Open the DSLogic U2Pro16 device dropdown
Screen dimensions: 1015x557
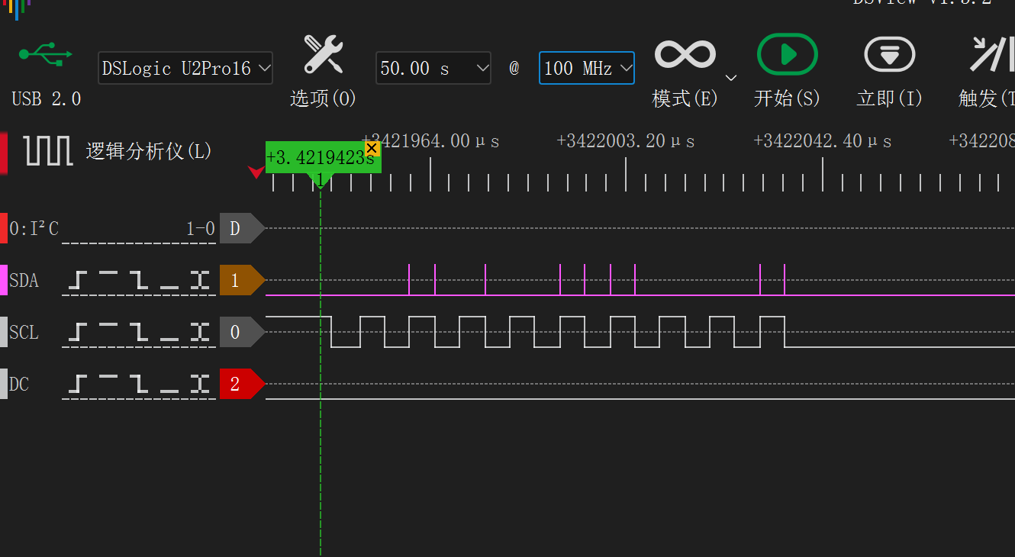pyautogui.click(x=185, y=68)
